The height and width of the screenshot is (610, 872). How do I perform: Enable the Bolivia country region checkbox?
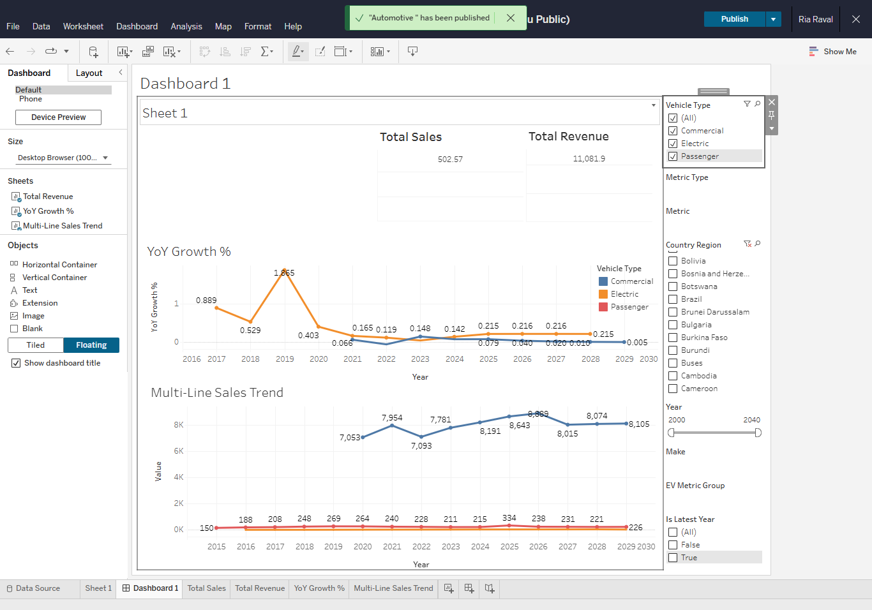[x=673, y=260]
